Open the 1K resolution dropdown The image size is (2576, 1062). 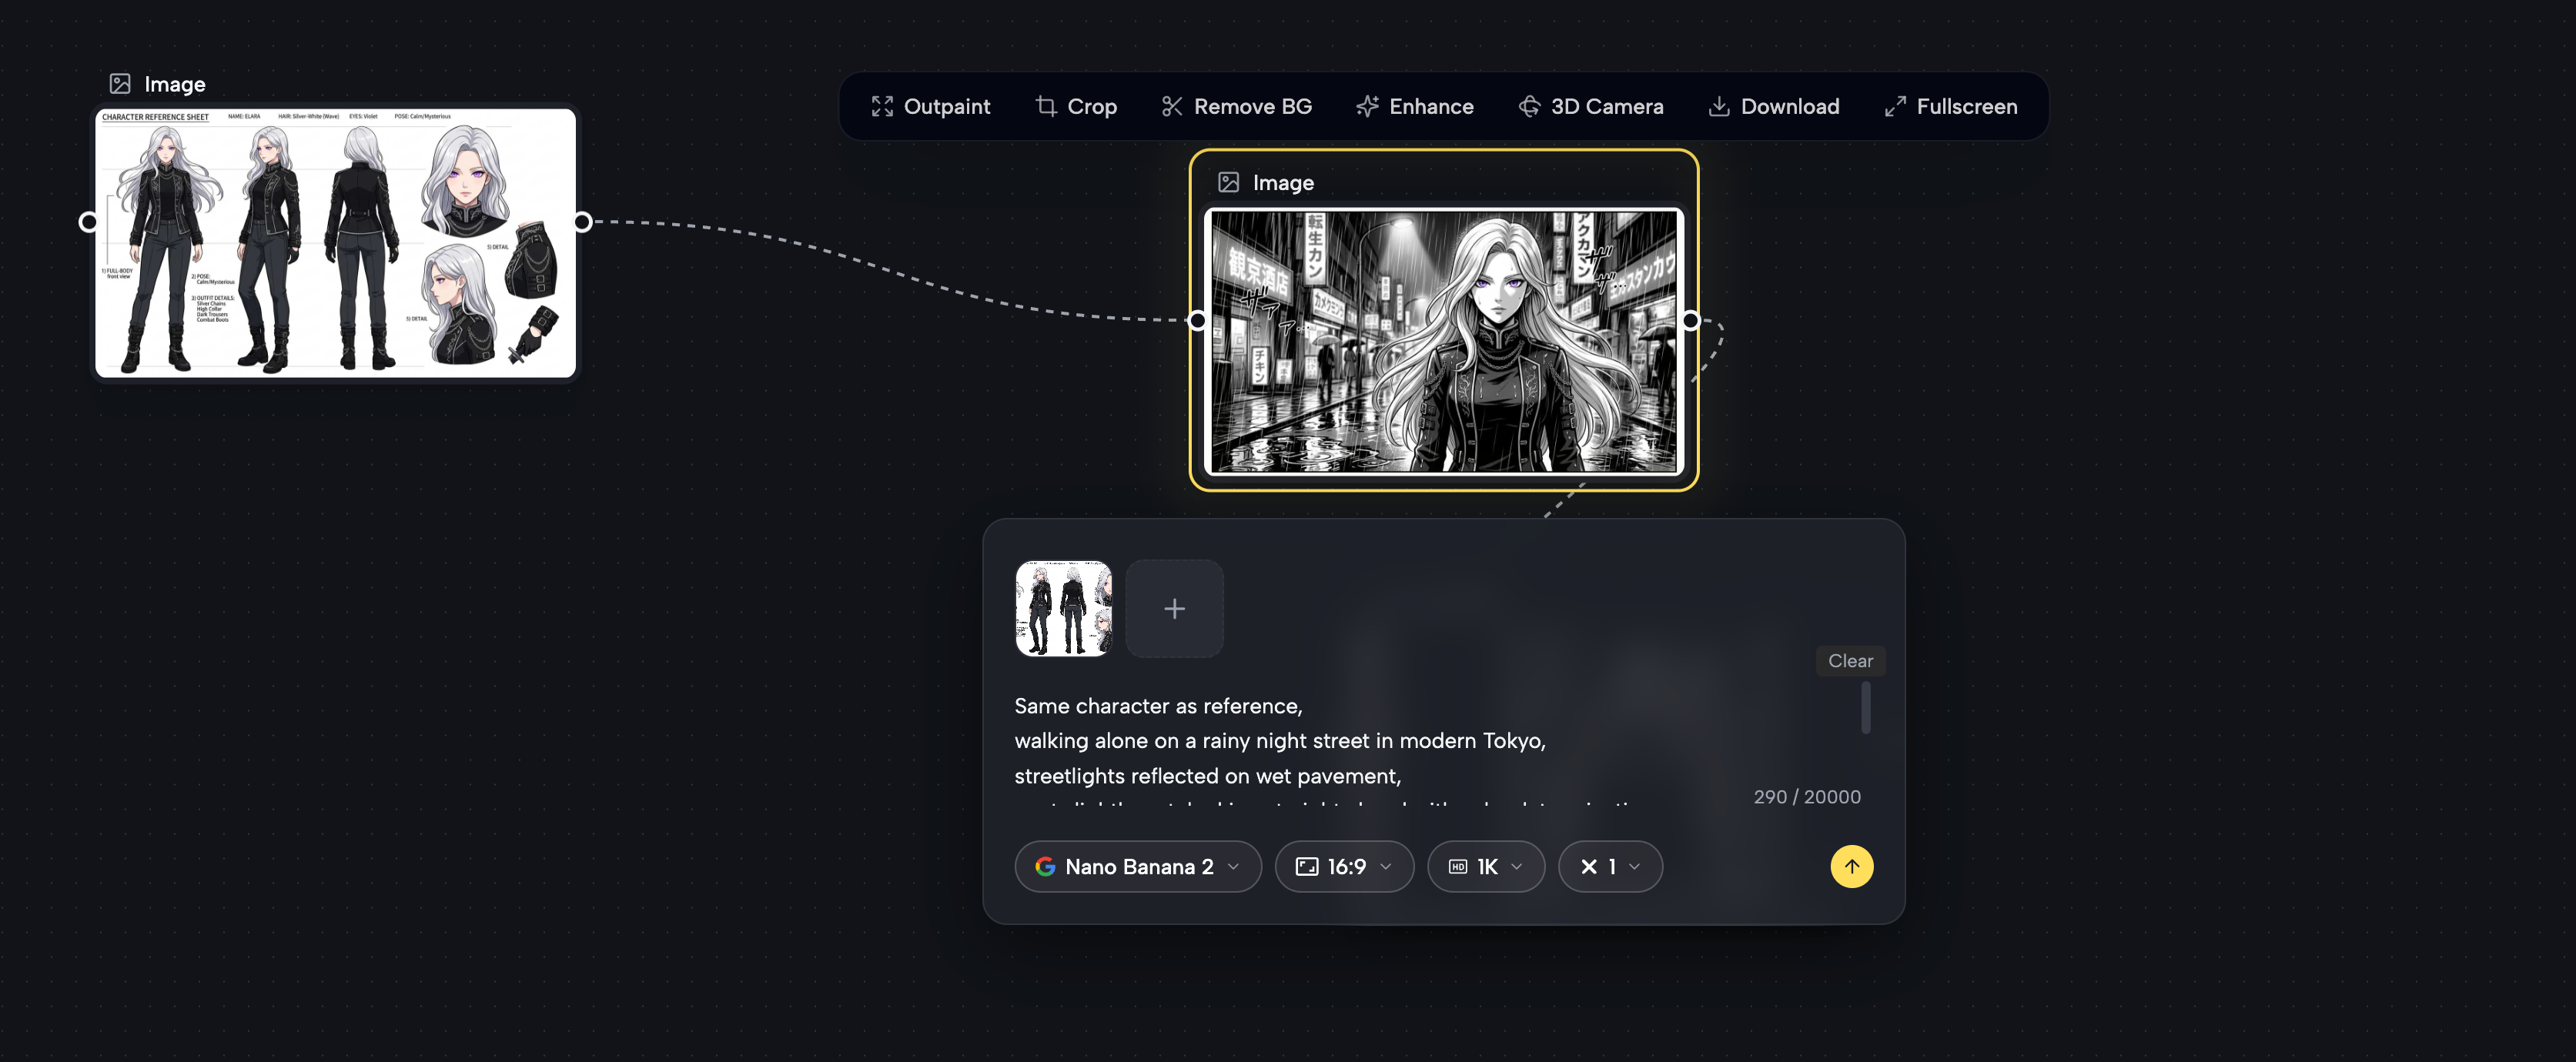point(1485,866)
